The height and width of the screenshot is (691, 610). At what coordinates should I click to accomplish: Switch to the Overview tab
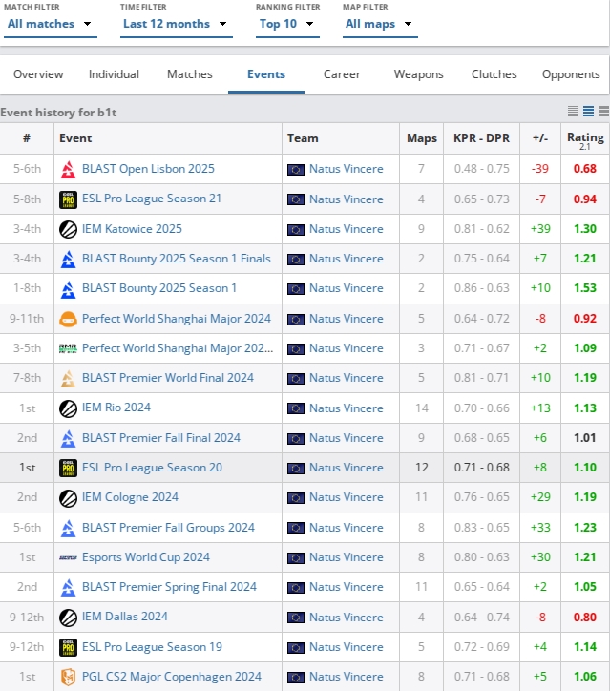(38, 74)
